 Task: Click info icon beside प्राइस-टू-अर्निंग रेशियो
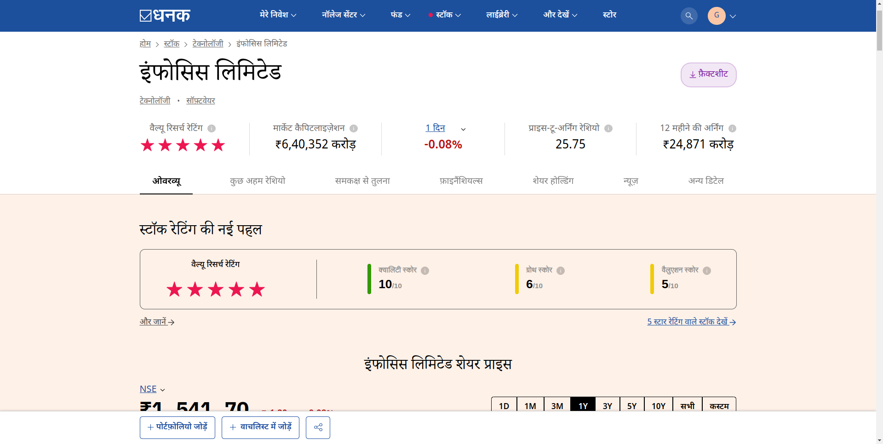(609, 129)
